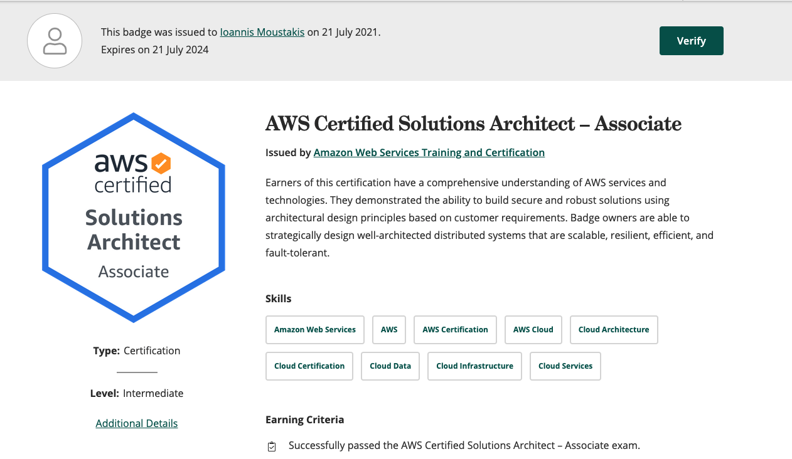
Task: Select the AWS skill tag
Action: click(x=389, y=330)
